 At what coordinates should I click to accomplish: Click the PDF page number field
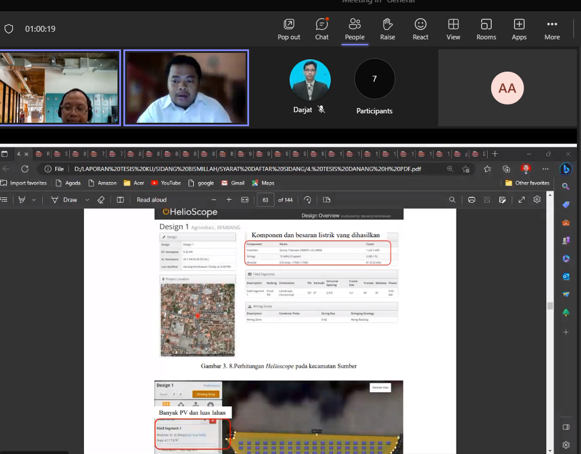266,200
